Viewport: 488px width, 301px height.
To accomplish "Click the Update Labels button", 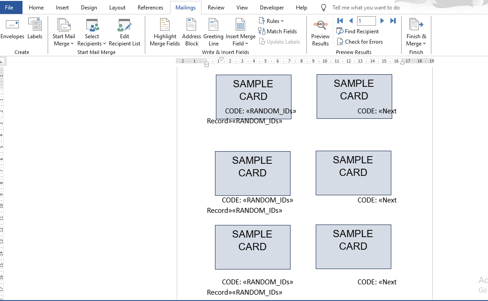I will click(279, 42).
